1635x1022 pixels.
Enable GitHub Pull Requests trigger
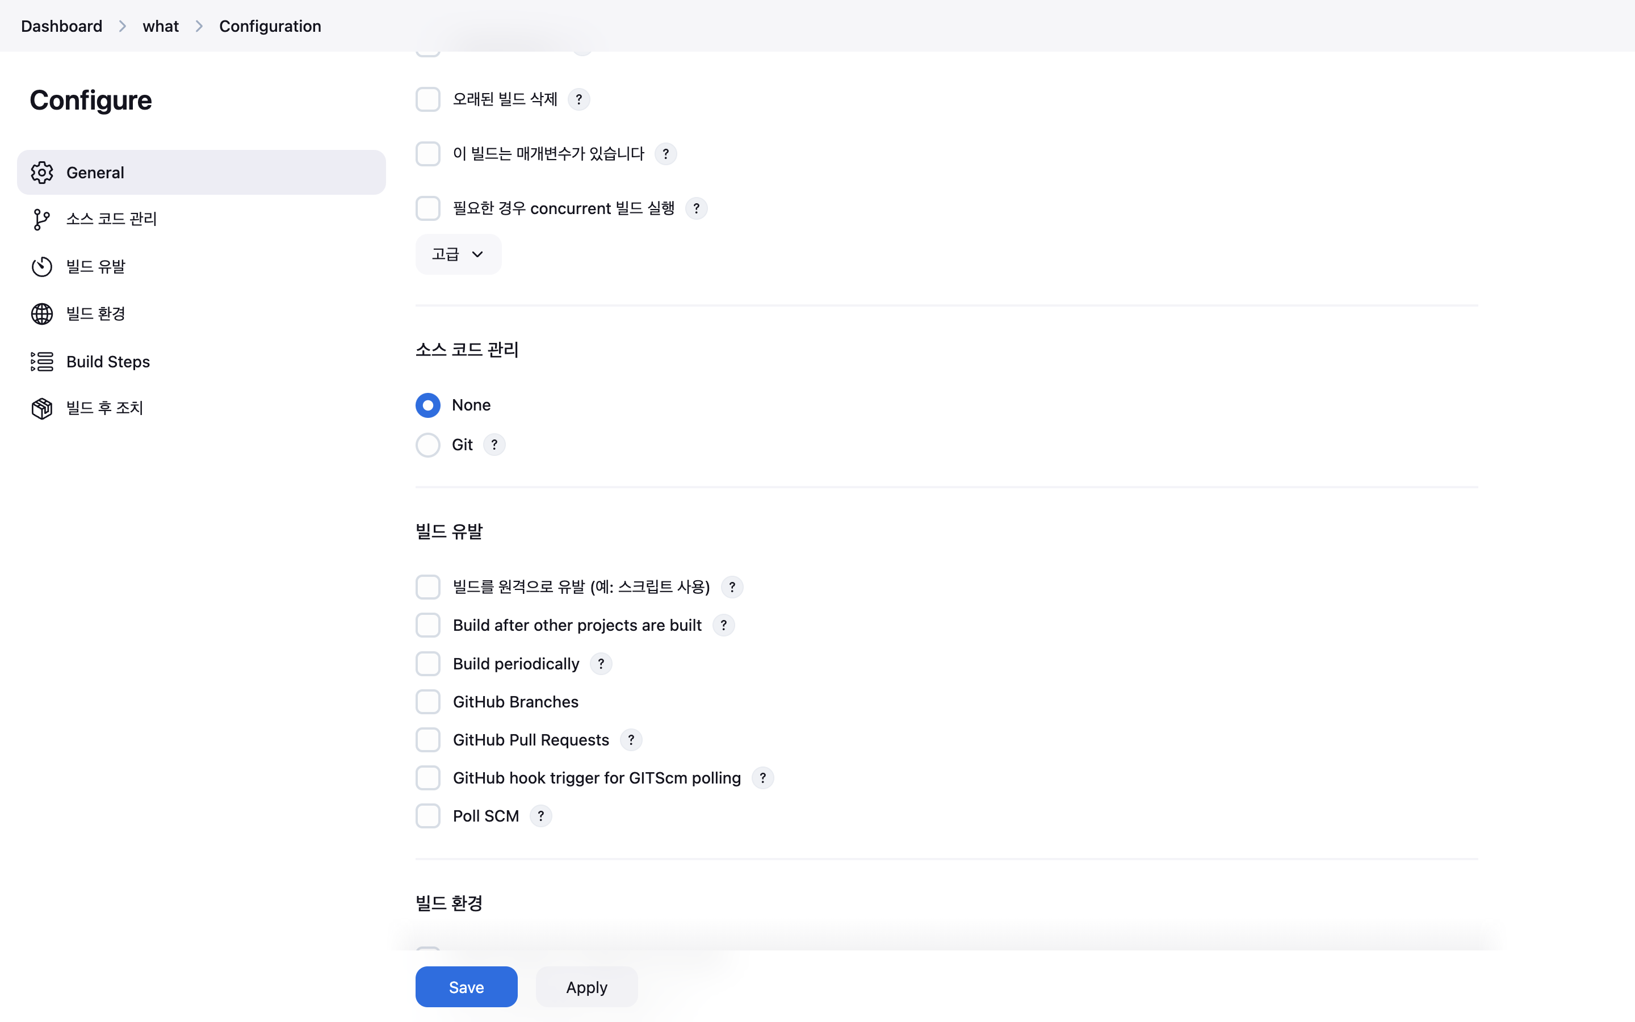pos(427,740)
